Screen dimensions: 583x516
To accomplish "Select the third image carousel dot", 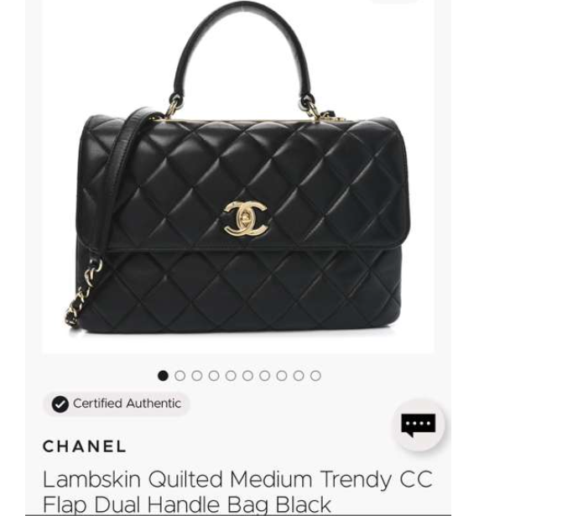I will [196, 376].
